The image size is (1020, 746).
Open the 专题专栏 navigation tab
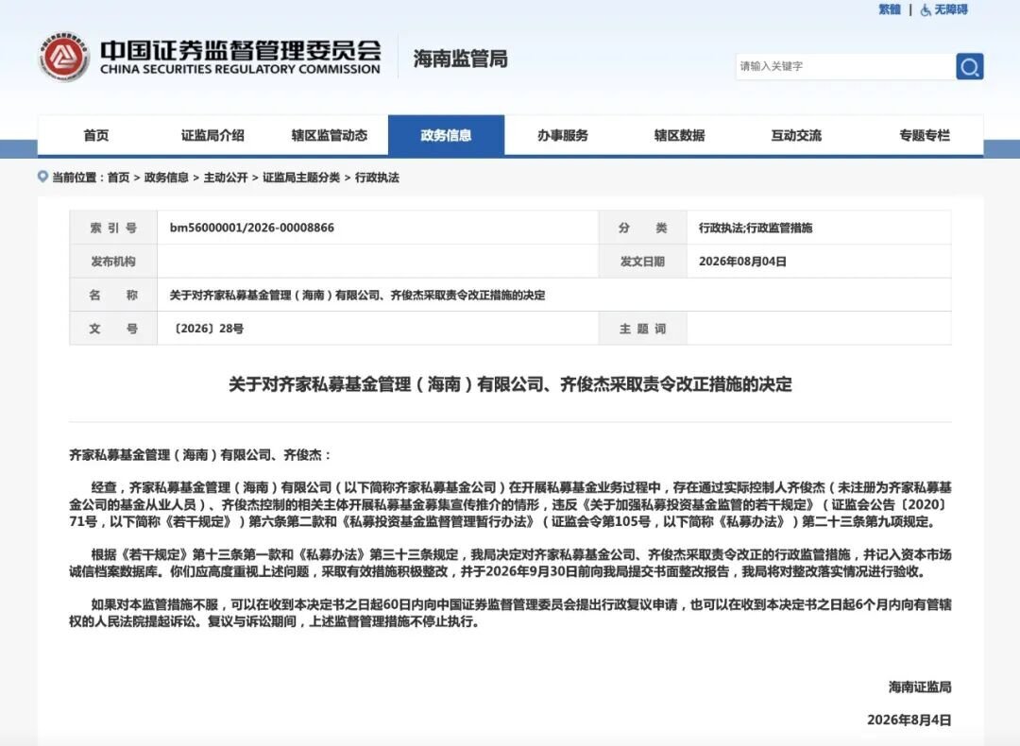pos(925,135)
